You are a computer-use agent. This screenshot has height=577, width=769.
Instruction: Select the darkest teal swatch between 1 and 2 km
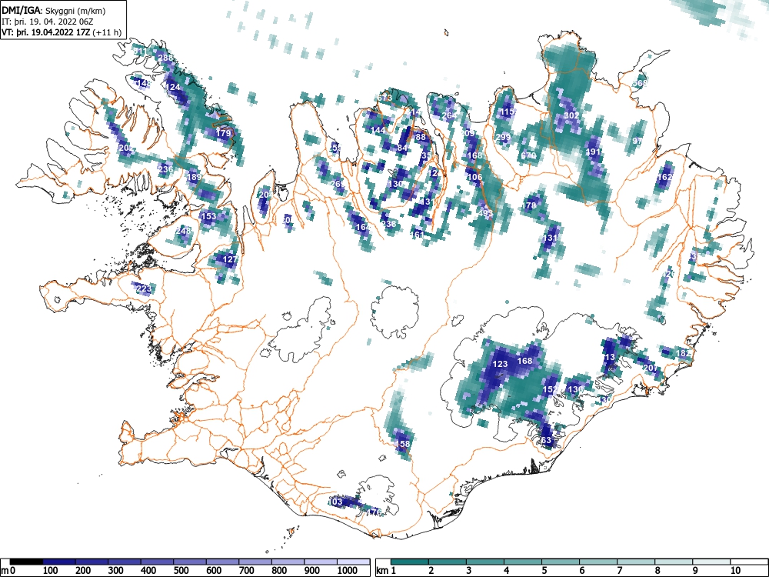click(410, 562)
